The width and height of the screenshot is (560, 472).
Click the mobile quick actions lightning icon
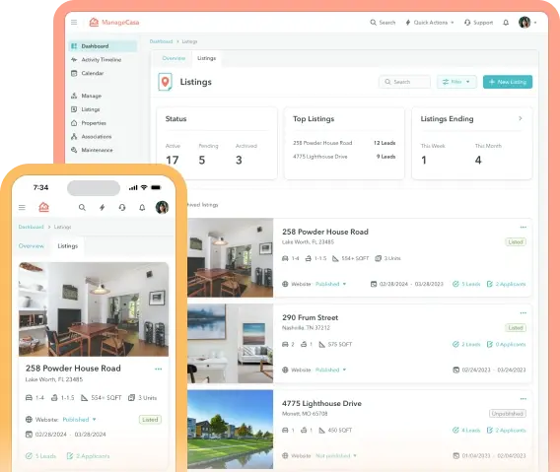click(x=103, y=208)
